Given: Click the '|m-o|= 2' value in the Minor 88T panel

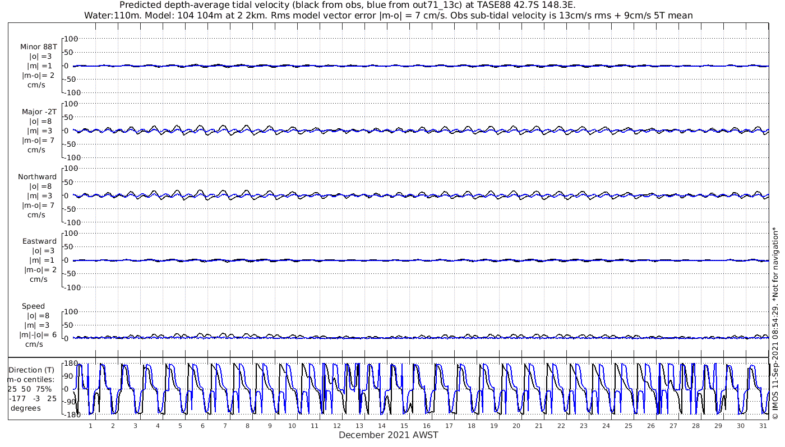Looking at the screenshot, I should pos(38,75).
